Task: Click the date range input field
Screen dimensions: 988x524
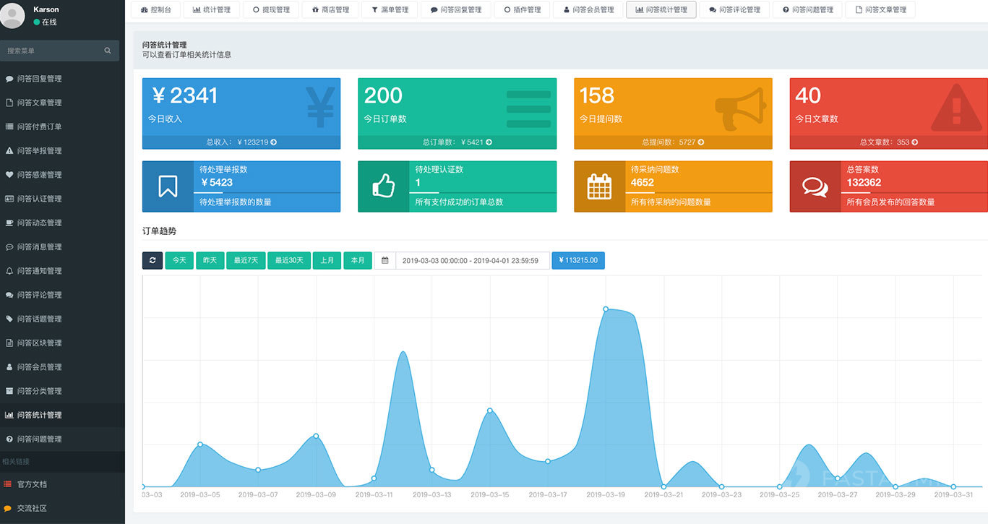Action: click(472, 260)
